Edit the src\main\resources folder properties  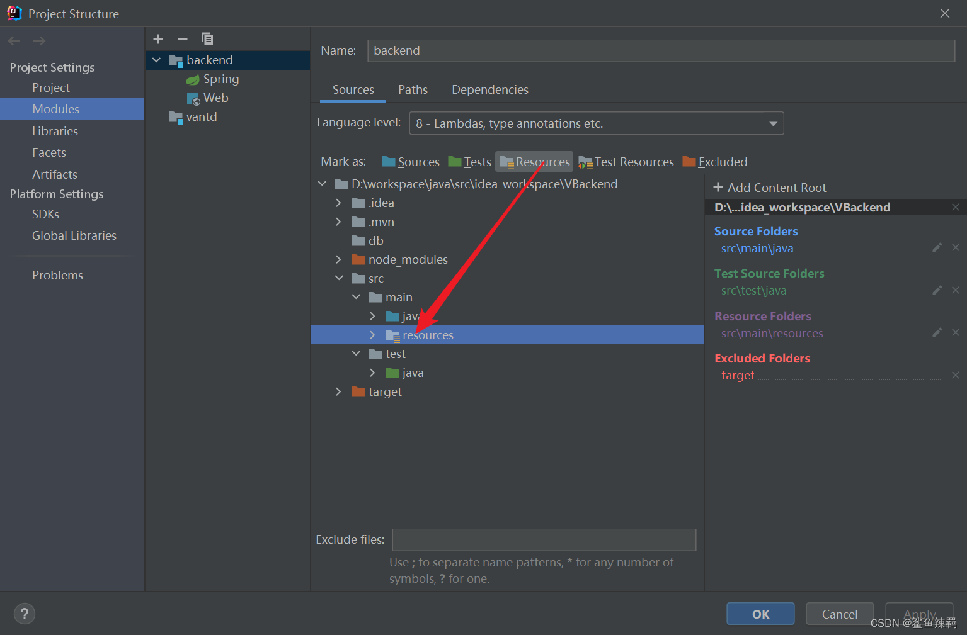click(937, 332)
